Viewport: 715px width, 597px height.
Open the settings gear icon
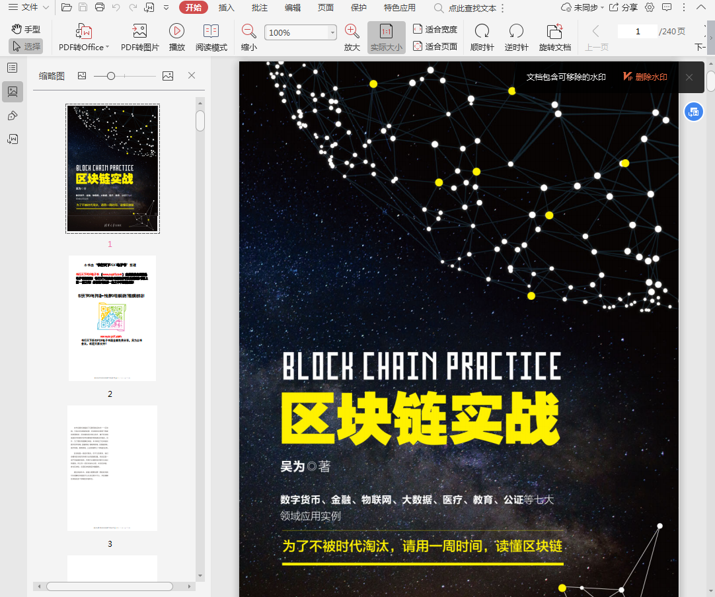tap(650, 7)
